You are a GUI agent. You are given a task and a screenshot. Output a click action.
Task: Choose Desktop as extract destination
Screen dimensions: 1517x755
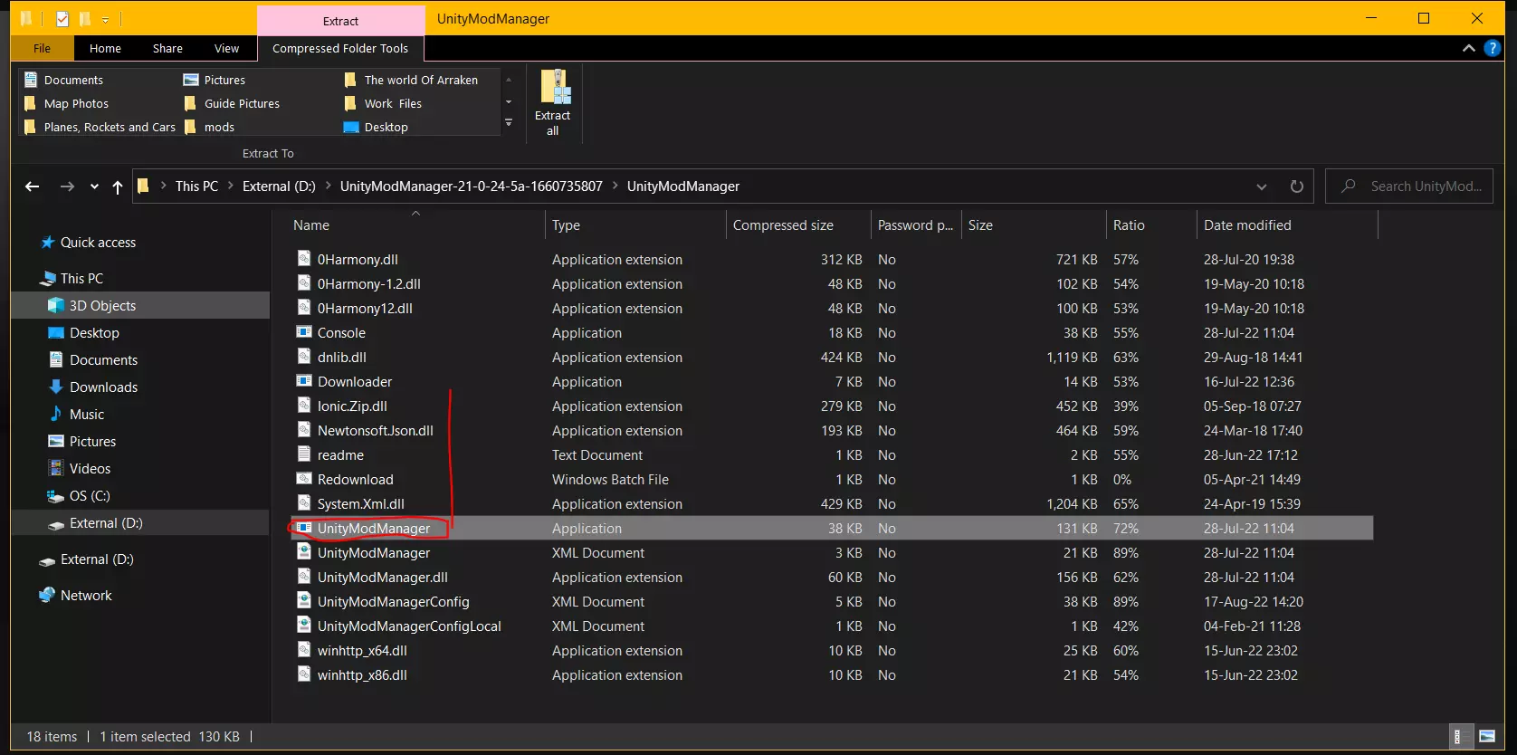point(386,128)
